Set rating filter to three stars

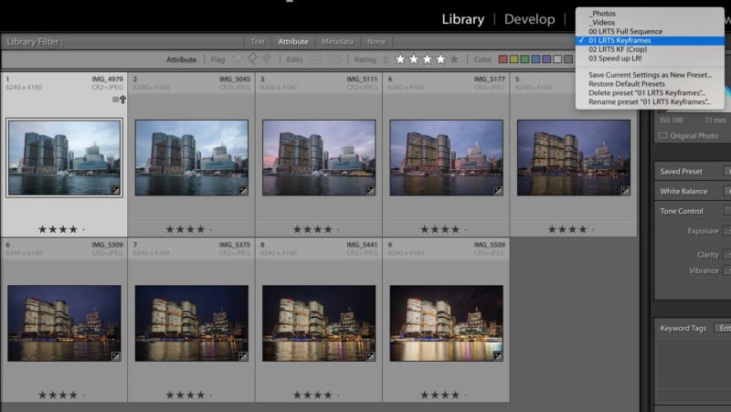(x=427, y=59)
